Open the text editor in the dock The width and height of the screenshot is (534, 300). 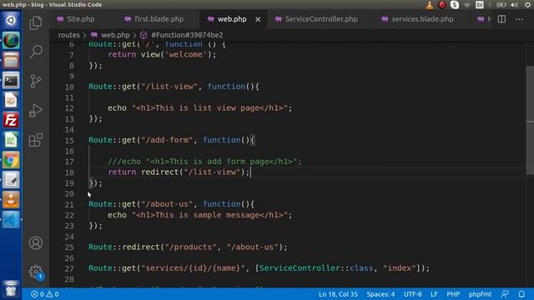[x=11, y=180]
